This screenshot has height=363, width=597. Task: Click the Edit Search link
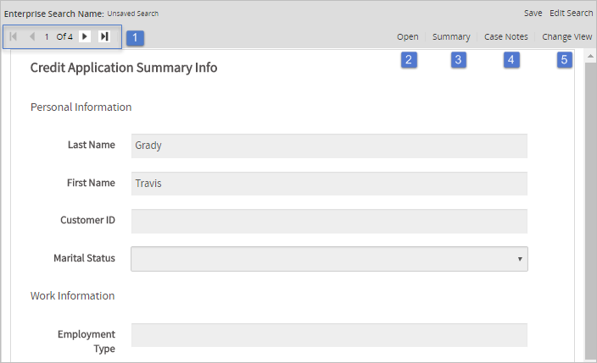571,14
